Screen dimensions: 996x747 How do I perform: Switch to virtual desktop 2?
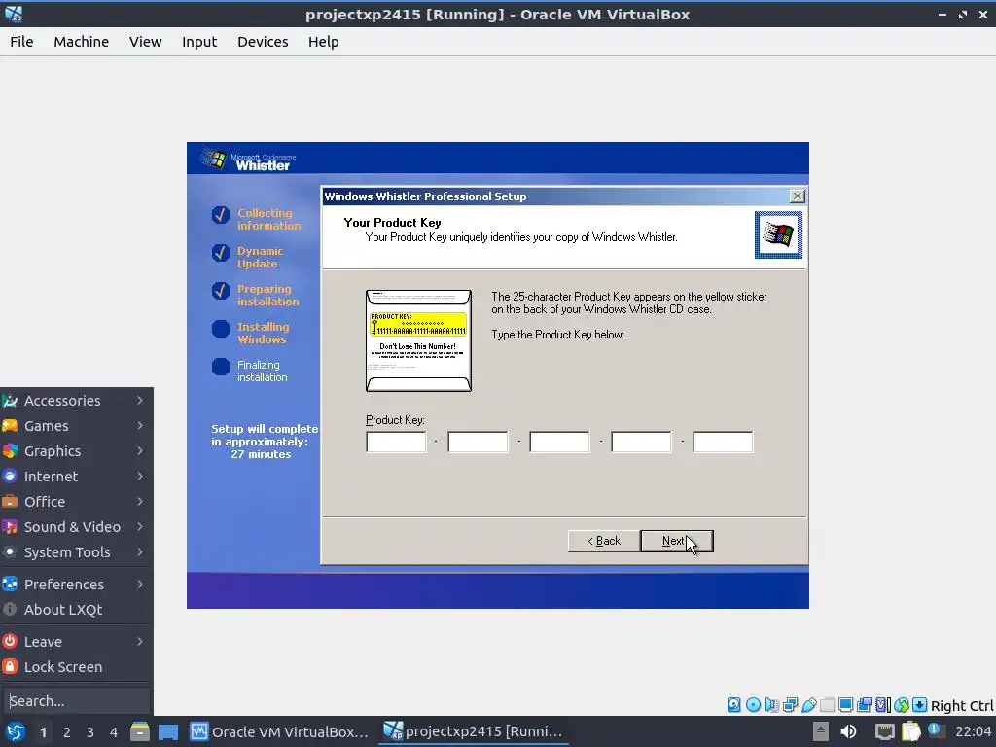coord(67,732)
